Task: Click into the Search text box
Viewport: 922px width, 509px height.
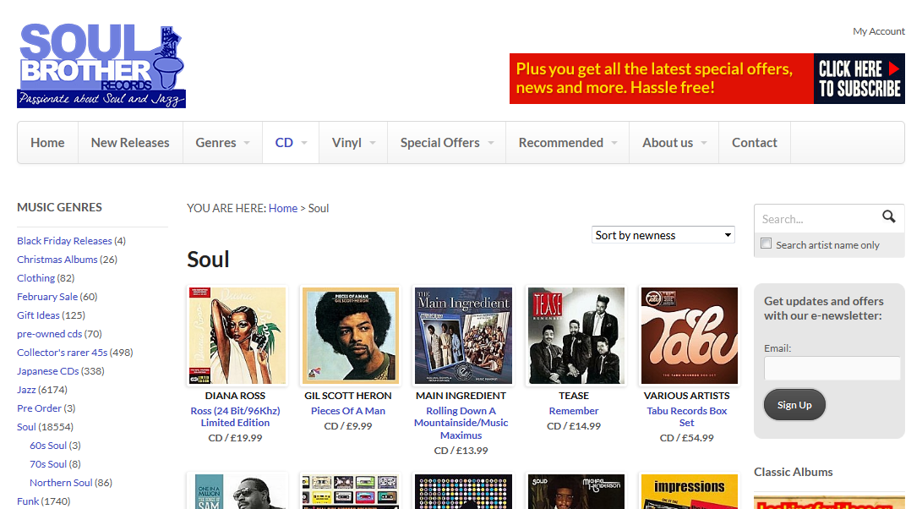Action: click(816, 219)
